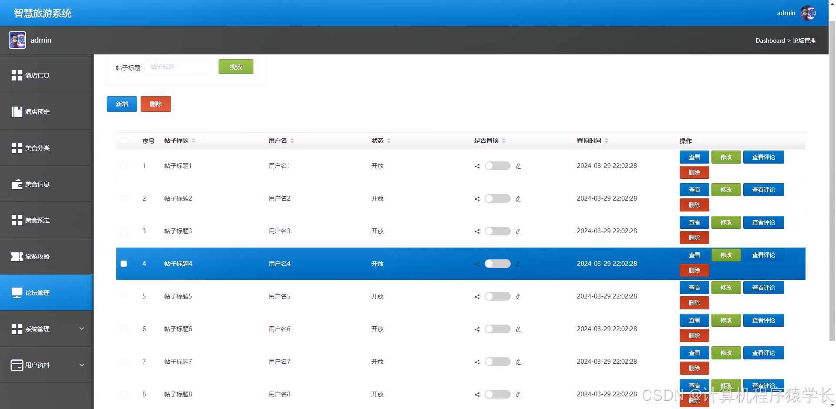Toggle the 是否置顶 switch for 帖子标题3

click(498, 231)
